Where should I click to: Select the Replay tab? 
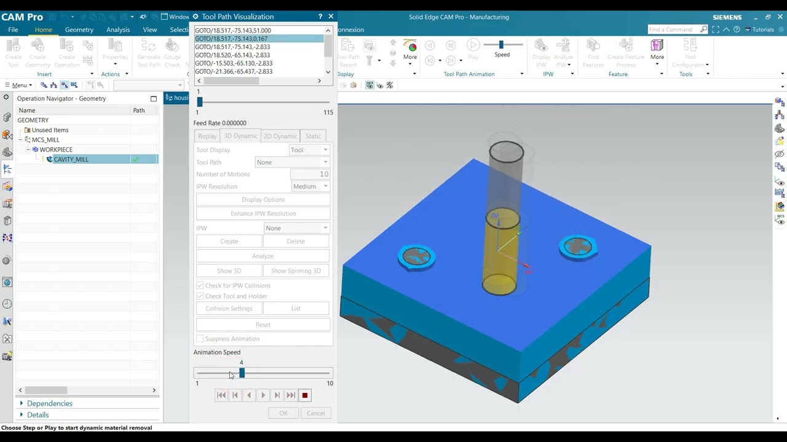tap(207, 136)
